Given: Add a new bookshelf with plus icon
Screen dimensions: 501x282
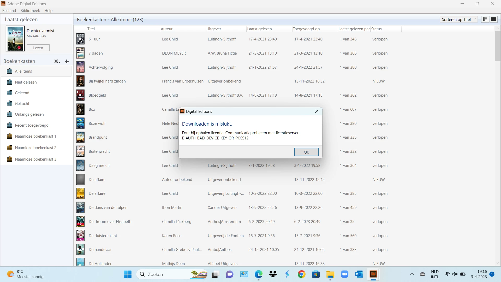Looking at the screenshot, I should click(67, 61).
